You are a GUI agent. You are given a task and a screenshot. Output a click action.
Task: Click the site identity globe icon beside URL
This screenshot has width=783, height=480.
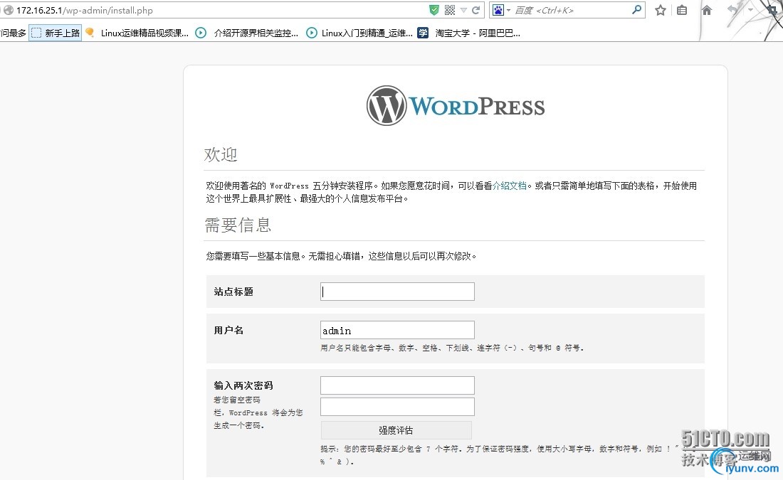click(8, 10)
